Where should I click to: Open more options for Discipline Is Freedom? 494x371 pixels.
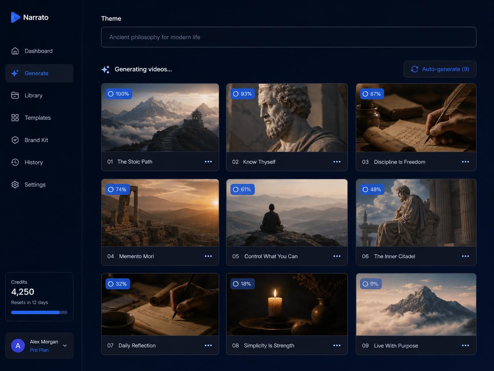click(465, 162)
